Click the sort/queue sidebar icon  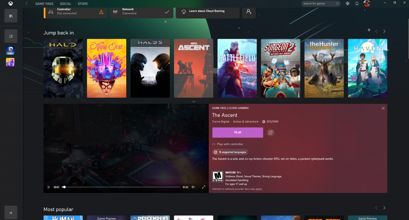[11, 36]
